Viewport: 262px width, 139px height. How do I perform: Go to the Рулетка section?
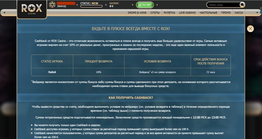[169, 13]
